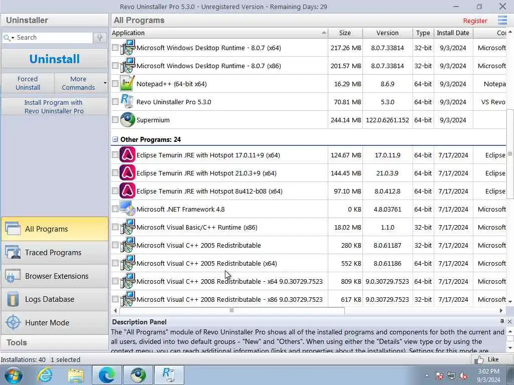This screenshot has height=385, width=514.
Task: Click Install Program with Revo Uninstaller Pro
Action: (54, 107)
